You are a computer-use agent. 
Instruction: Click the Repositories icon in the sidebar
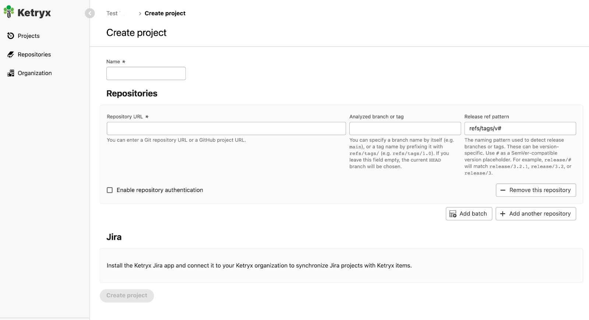pos(11,54)
